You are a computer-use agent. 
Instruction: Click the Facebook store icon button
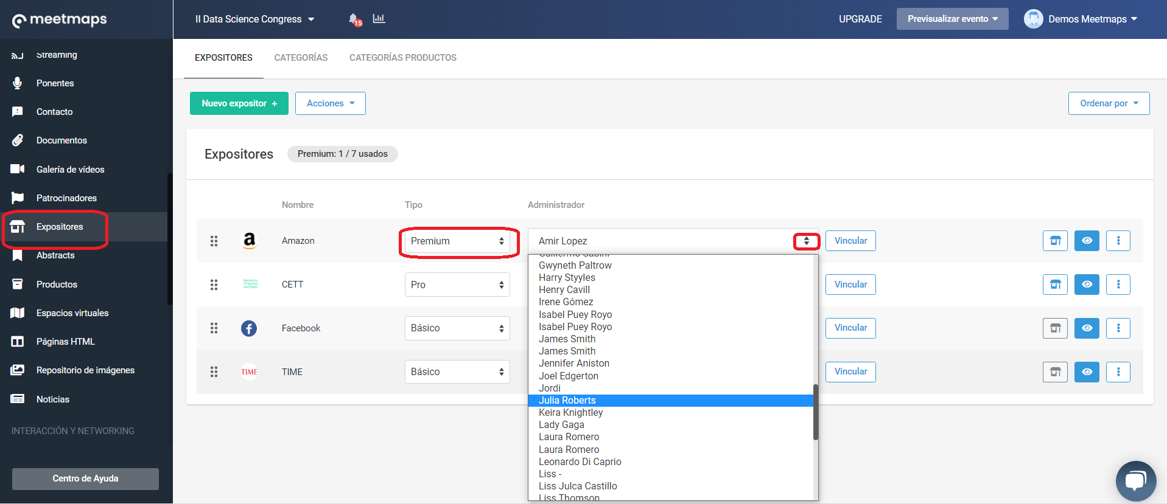coord(1055,328)
